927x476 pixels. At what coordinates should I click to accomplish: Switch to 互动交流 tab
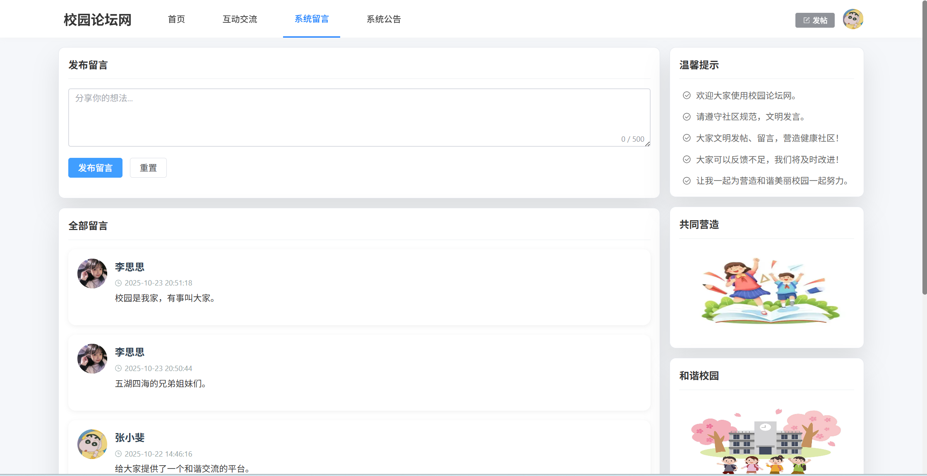pyautogui.click(x=240, y=19)
